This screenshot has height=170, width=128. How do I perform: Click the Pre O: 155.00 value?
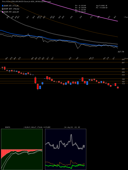click(x=80, y=6)
